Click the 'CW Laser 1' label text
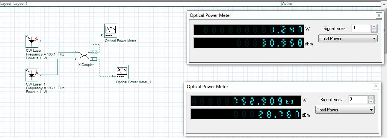Viewport: 387px width, 138px height. point(36,84)
